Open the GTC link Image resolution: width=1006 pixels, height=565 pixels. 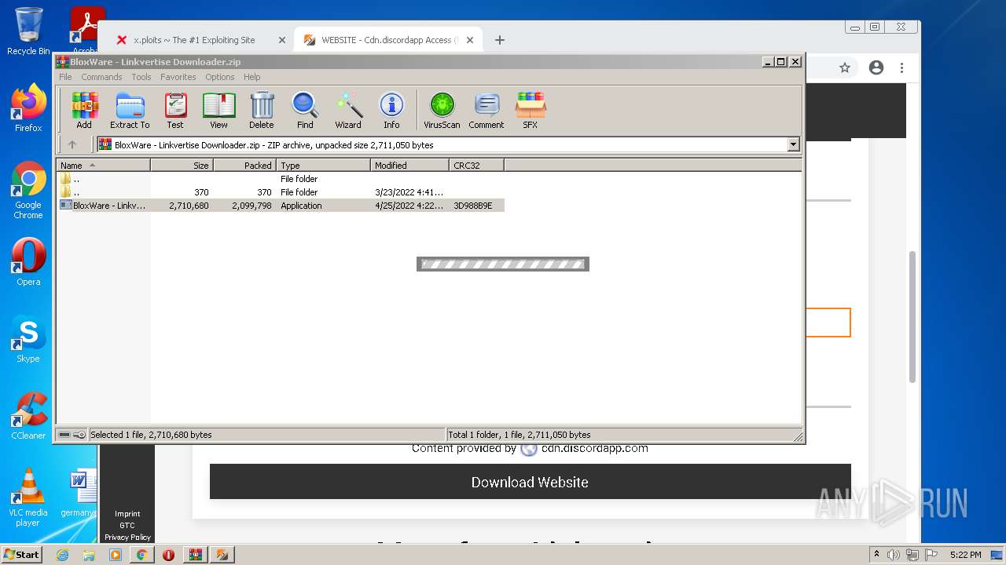pos(127,526)
